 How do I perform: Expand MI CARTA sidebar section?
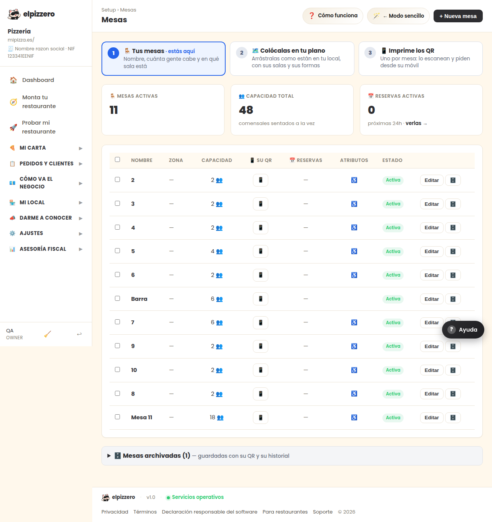(x=46, y=148)
